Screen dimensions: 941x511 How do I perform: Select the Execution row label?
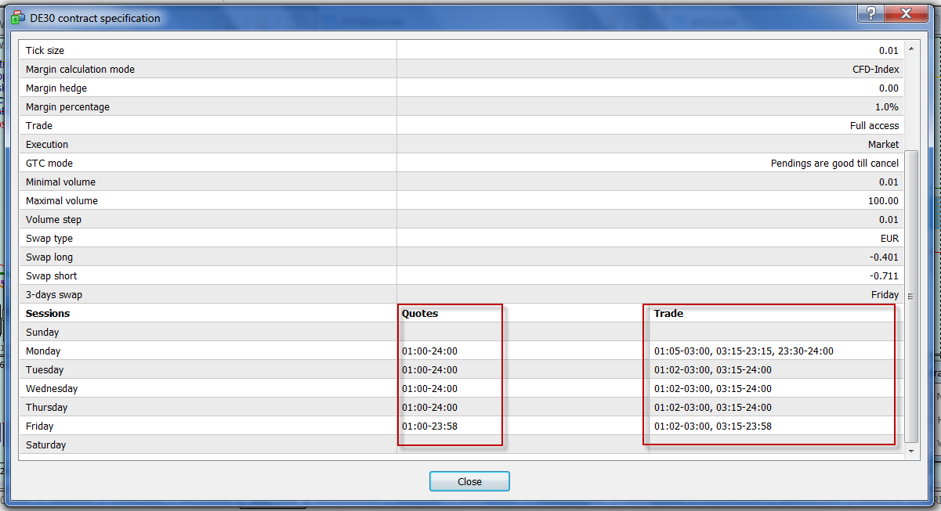(x=47, y=144)
